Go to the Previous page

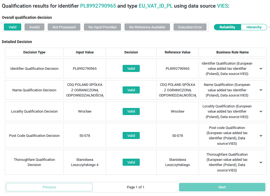point(49,187)
